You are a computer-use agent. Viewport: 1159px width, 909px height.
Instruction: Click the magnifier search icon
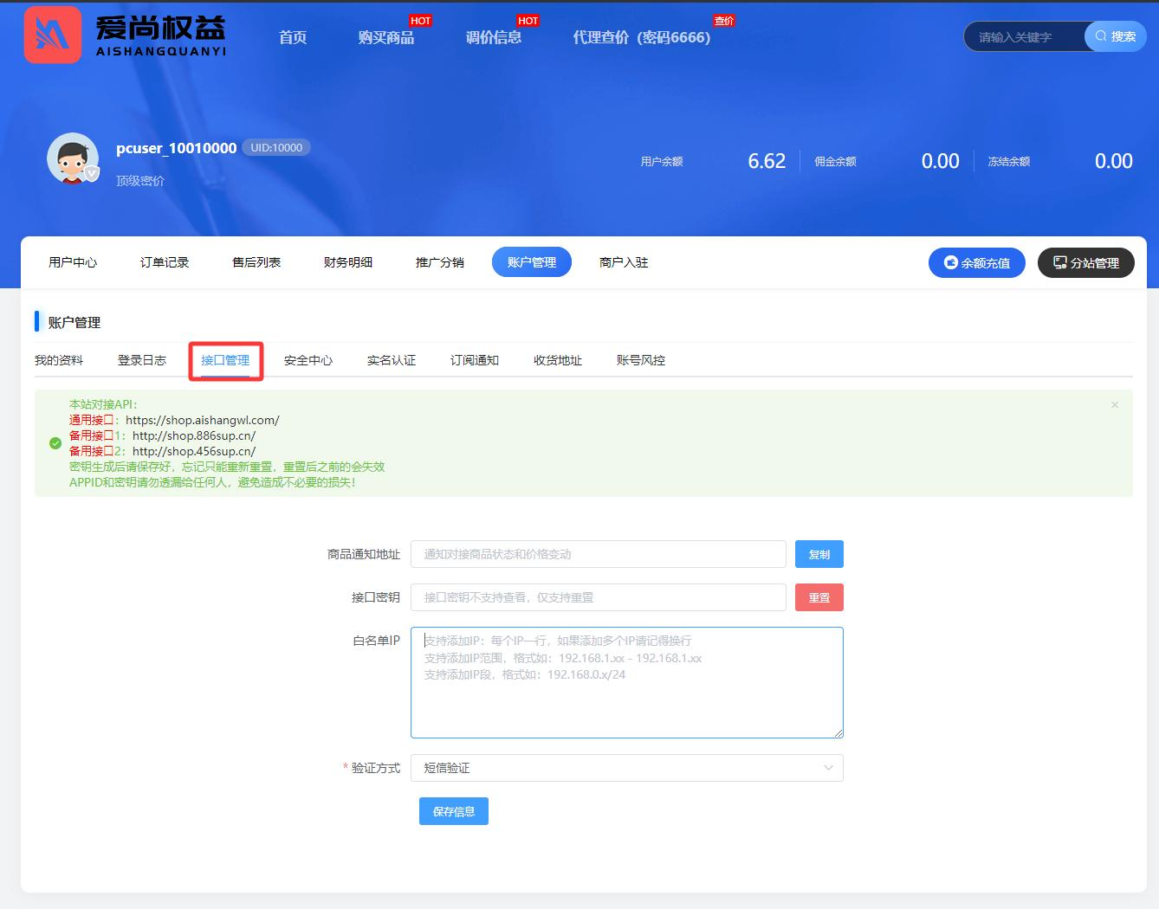1100,36
